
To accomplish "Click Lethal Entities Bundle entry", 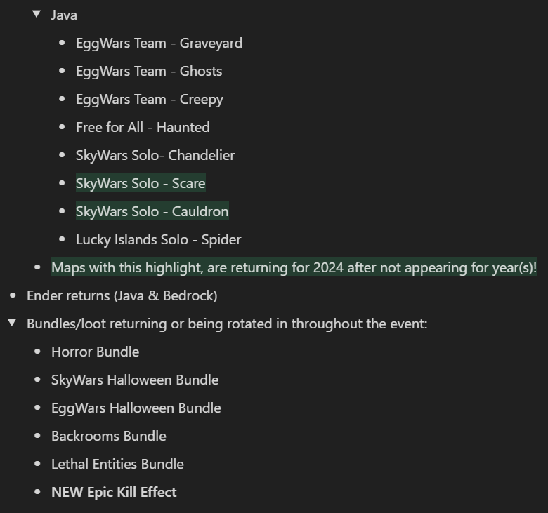I will click(117, 464).
